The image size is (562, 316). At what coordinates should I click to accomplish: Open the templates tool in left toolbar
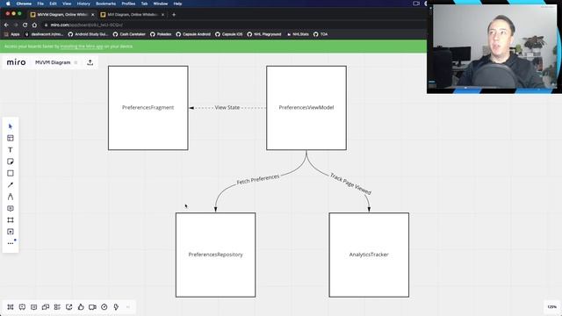(x=10, y=138)
